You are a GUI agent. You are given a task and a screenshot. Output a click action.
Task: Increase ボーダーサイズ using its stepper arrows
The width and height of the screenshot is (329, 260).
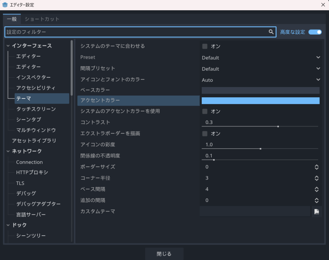click(x=317, y=165)
